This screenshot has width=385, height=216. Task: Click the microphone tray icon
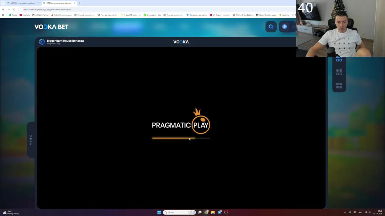point(350,212)
